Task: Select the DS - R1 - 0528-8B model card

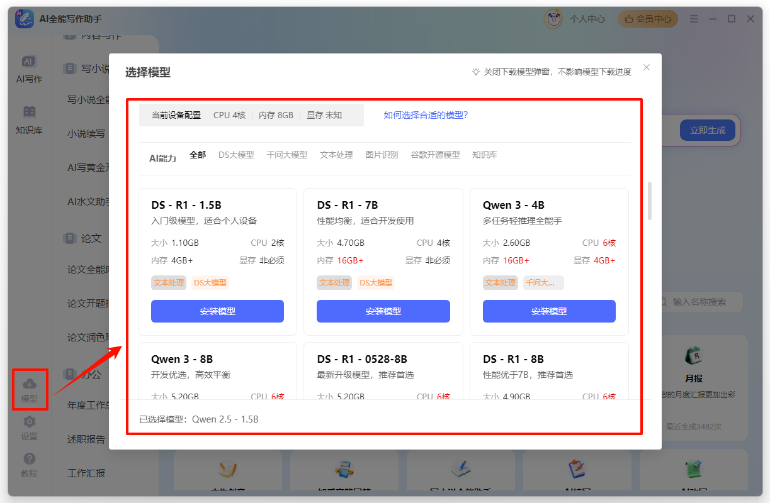Action: pyautogui.click(x=383, y=371)
